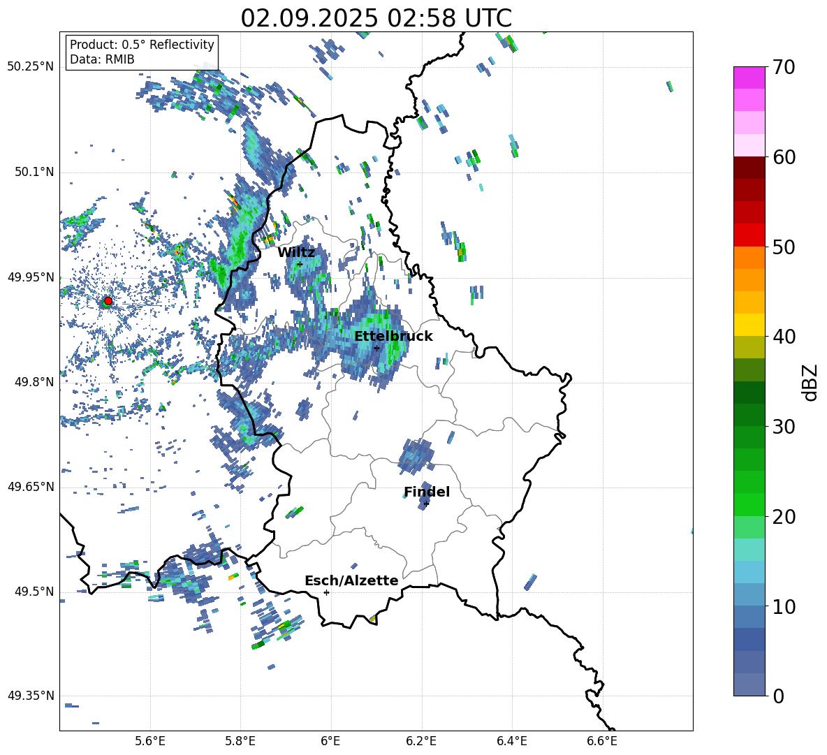Click the Ettelbruck location cross marker

(376, 348)
